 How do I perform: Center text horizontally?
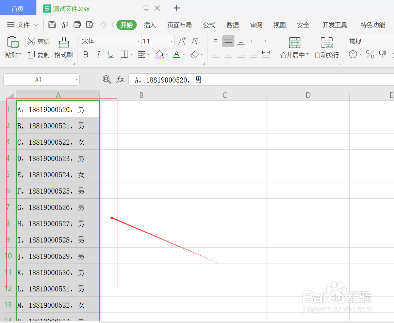228,54
